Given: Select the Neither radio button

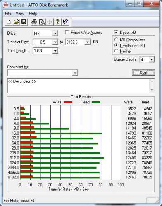Looking at the screenshot, I should [116, 51].
